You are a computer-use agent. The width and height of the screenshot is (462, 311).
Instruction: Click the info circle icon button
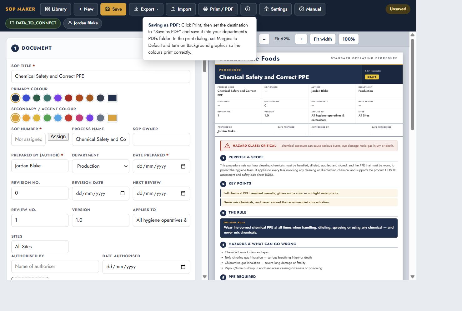tap(248, 9)
